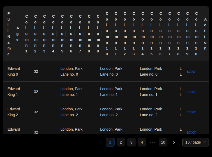The image size is (212, 157).
Task: Go to the next page of results
Action: tap(174, 142)
